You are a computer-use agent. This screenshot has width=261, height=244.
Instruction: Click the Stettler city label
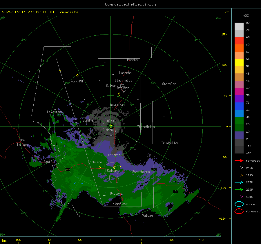(169, 84)
